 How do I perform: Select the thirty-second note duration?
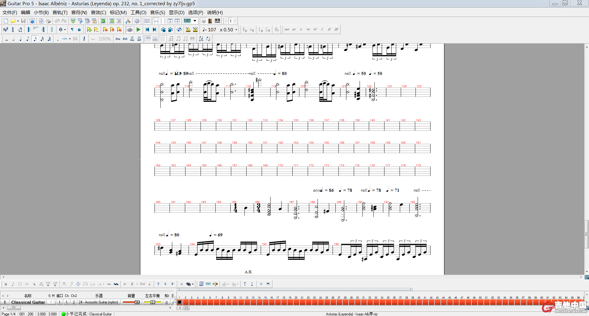tap(42, 39)
